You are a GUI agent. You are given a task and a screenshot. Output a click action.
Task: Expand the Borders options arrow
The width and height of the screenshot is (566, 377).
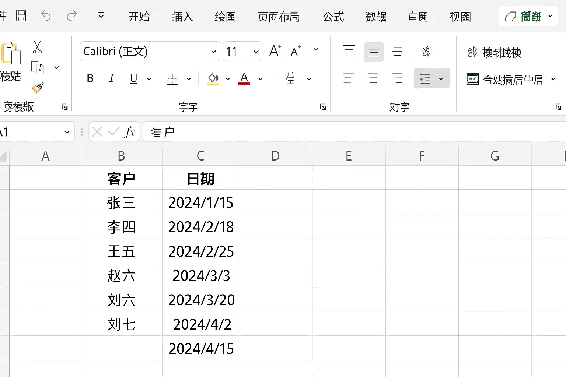[189, 79]
